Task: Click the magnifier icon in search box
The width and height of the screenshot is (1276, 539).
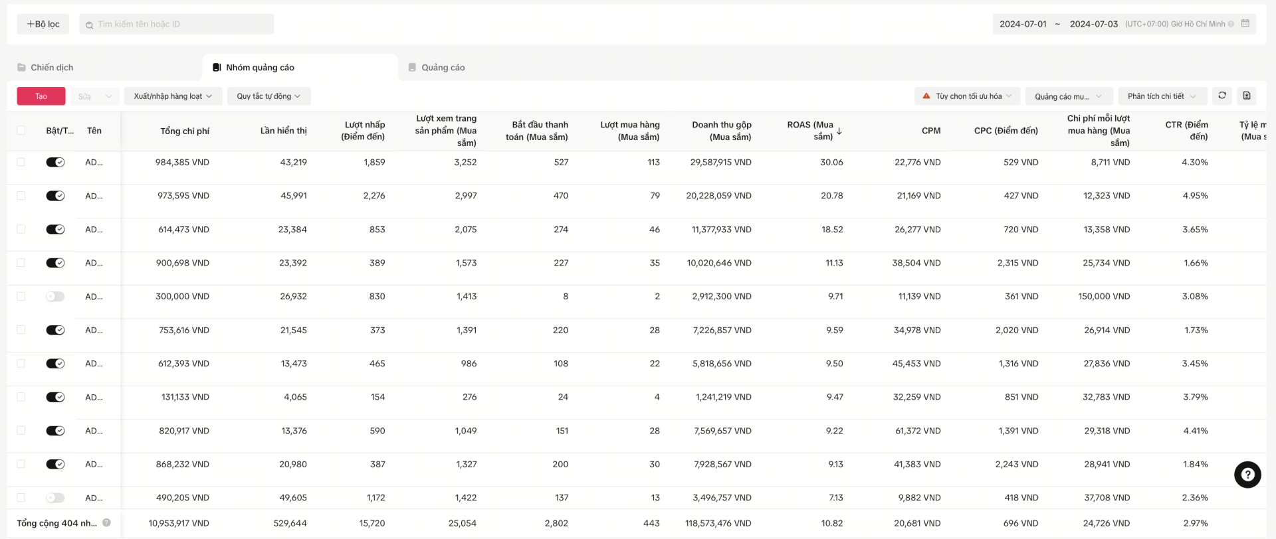Action: 89,25
